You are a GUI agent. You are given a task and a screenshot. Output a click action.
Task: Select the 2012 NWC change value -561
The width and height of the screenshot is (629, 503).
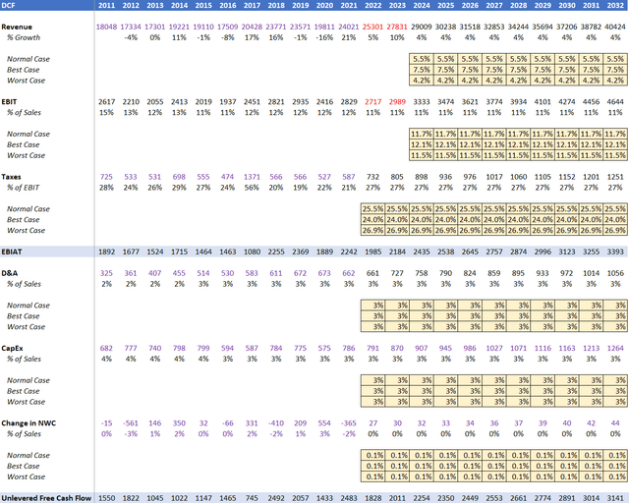point(131,423)
